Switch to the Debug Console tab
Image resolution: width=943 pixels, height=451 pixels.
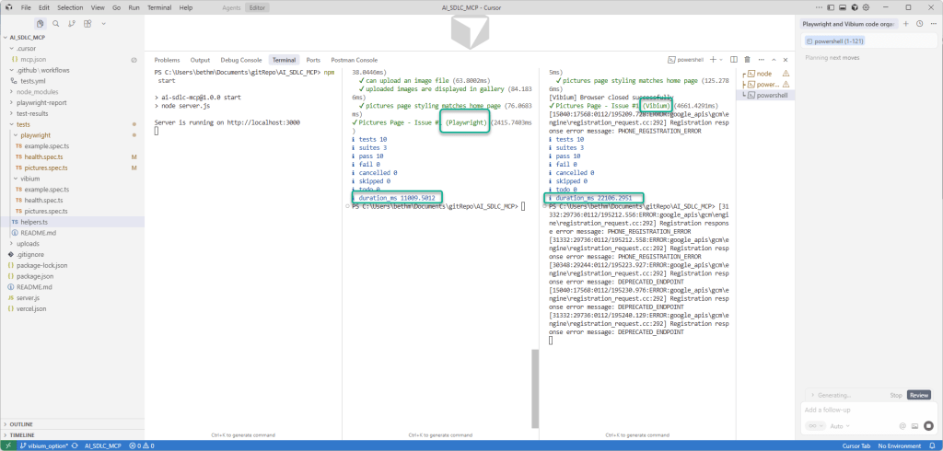[x=239, y=60]
